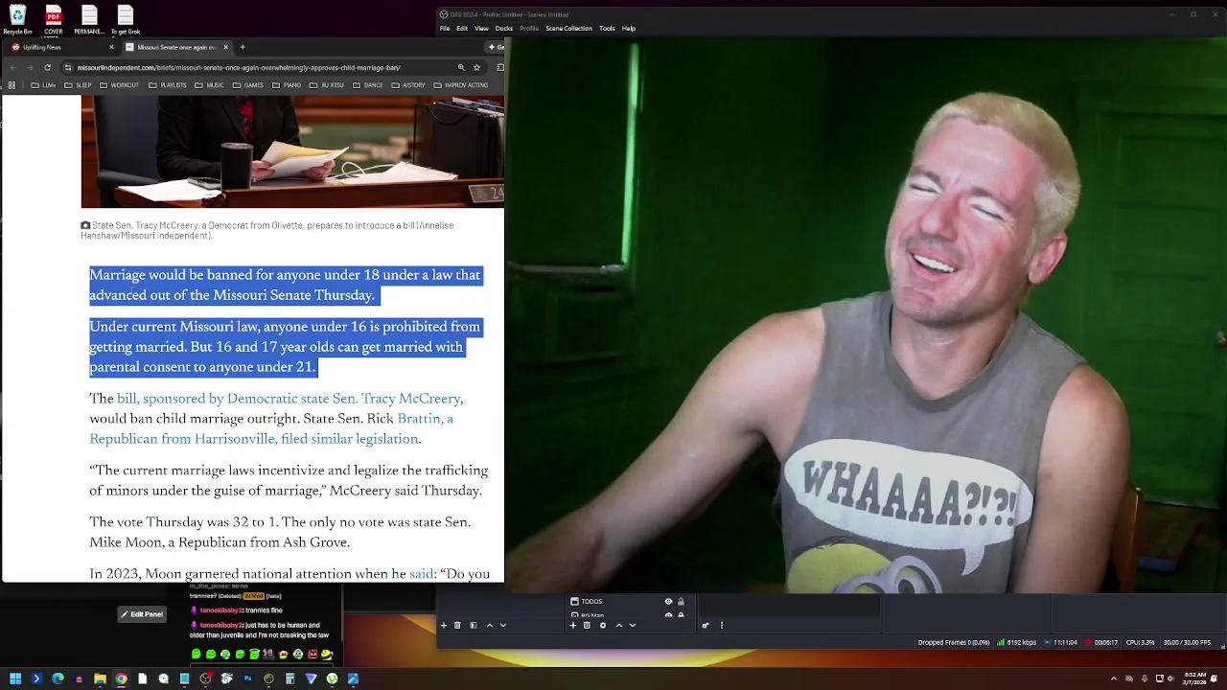Image resolution: width=1227 pixels, height=690 pixels.
Task: Open the OBS Help menu
Action: click(x=629, y=29)
